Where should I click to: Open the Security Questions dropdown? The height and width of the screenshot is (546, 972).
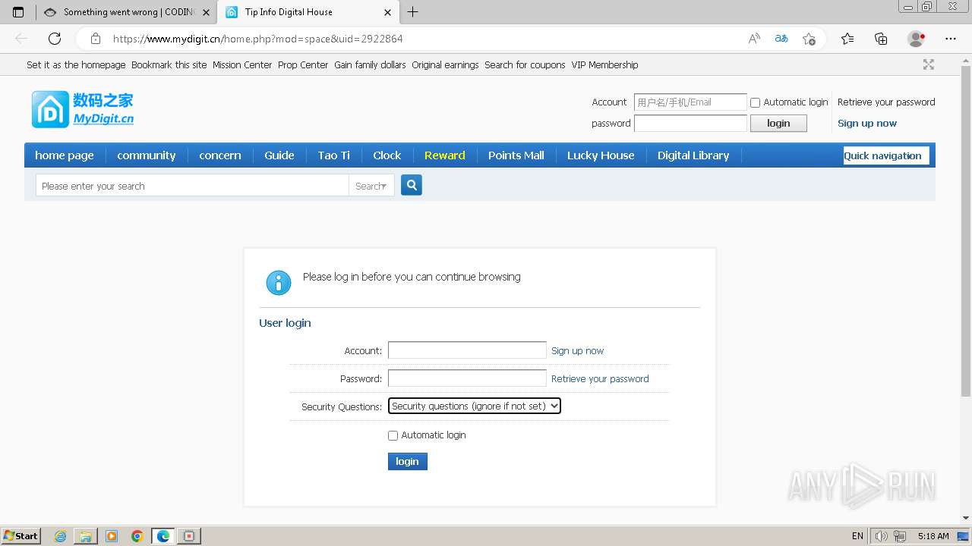pyautogui.click(x=475, y=406)
